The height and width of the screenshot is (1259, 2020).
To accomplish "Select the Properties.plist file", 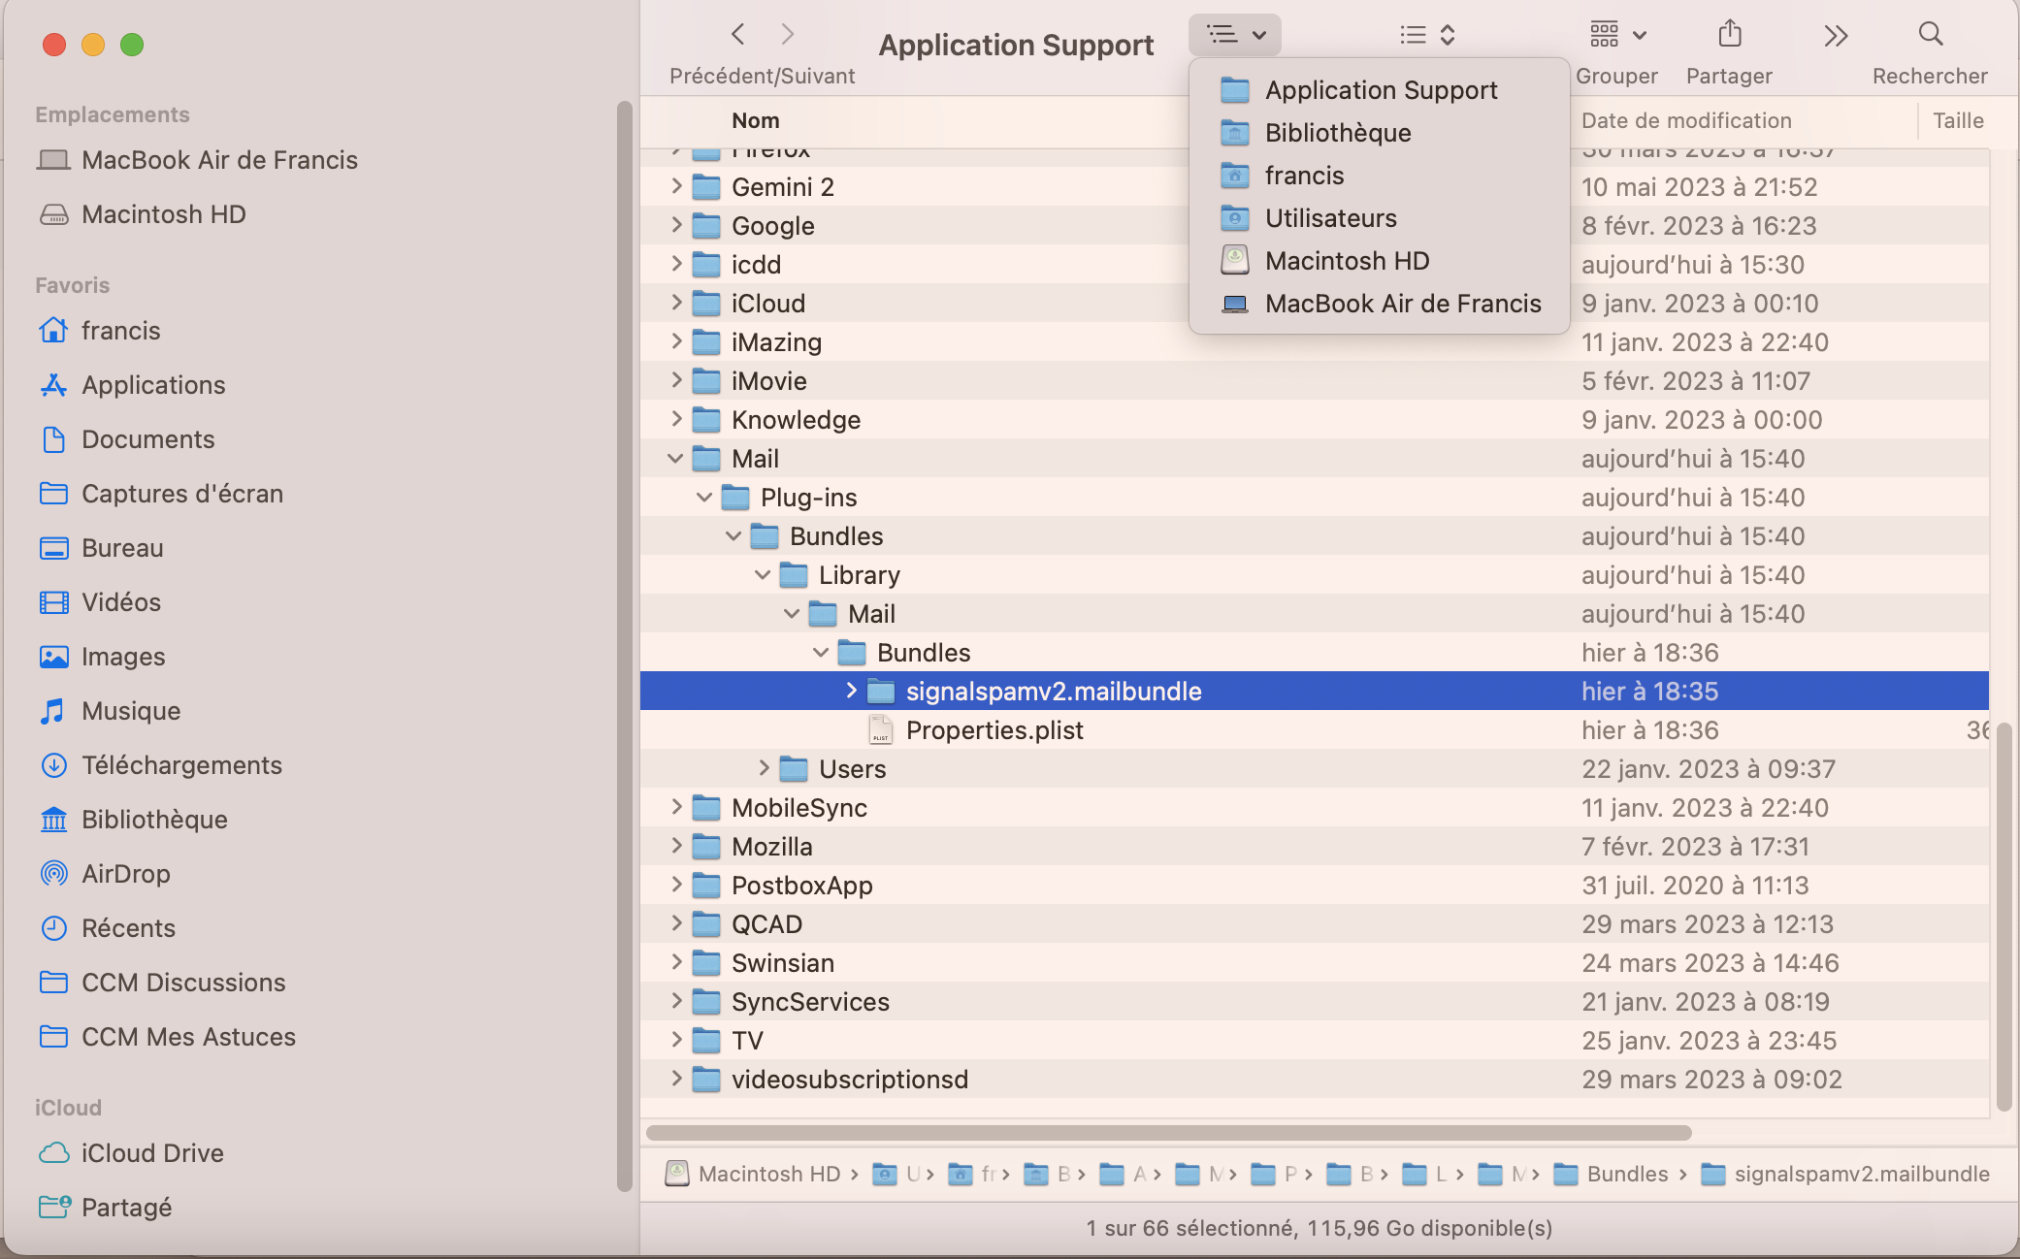I will pyautogui.click(x=994, y=730).
